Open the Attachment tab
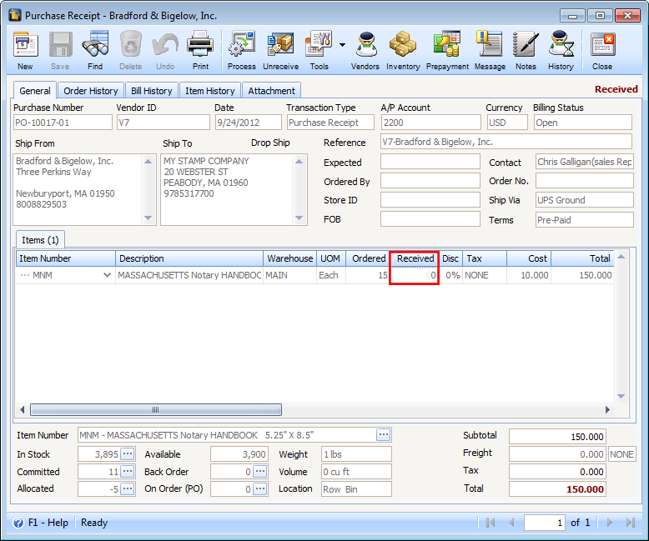Viewport: 649px width, 541px height. (271, 91)
